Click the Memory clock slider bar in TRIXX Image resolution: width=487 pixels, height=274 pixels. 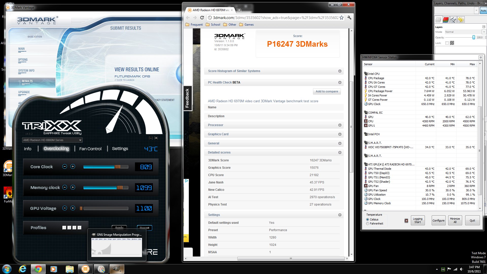106,187
